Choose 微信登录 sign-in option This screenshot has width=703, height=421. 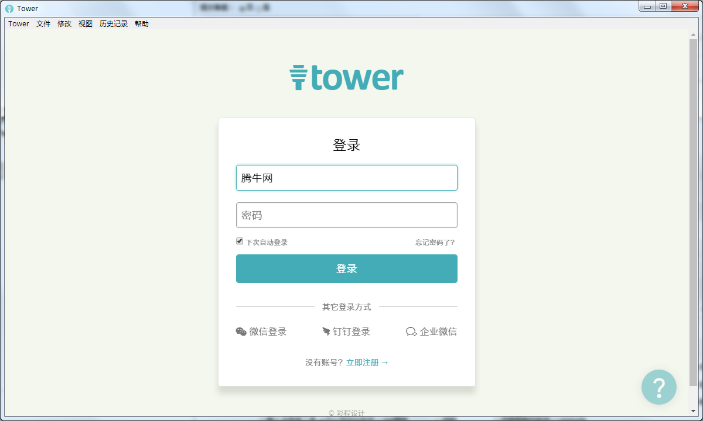261,332
